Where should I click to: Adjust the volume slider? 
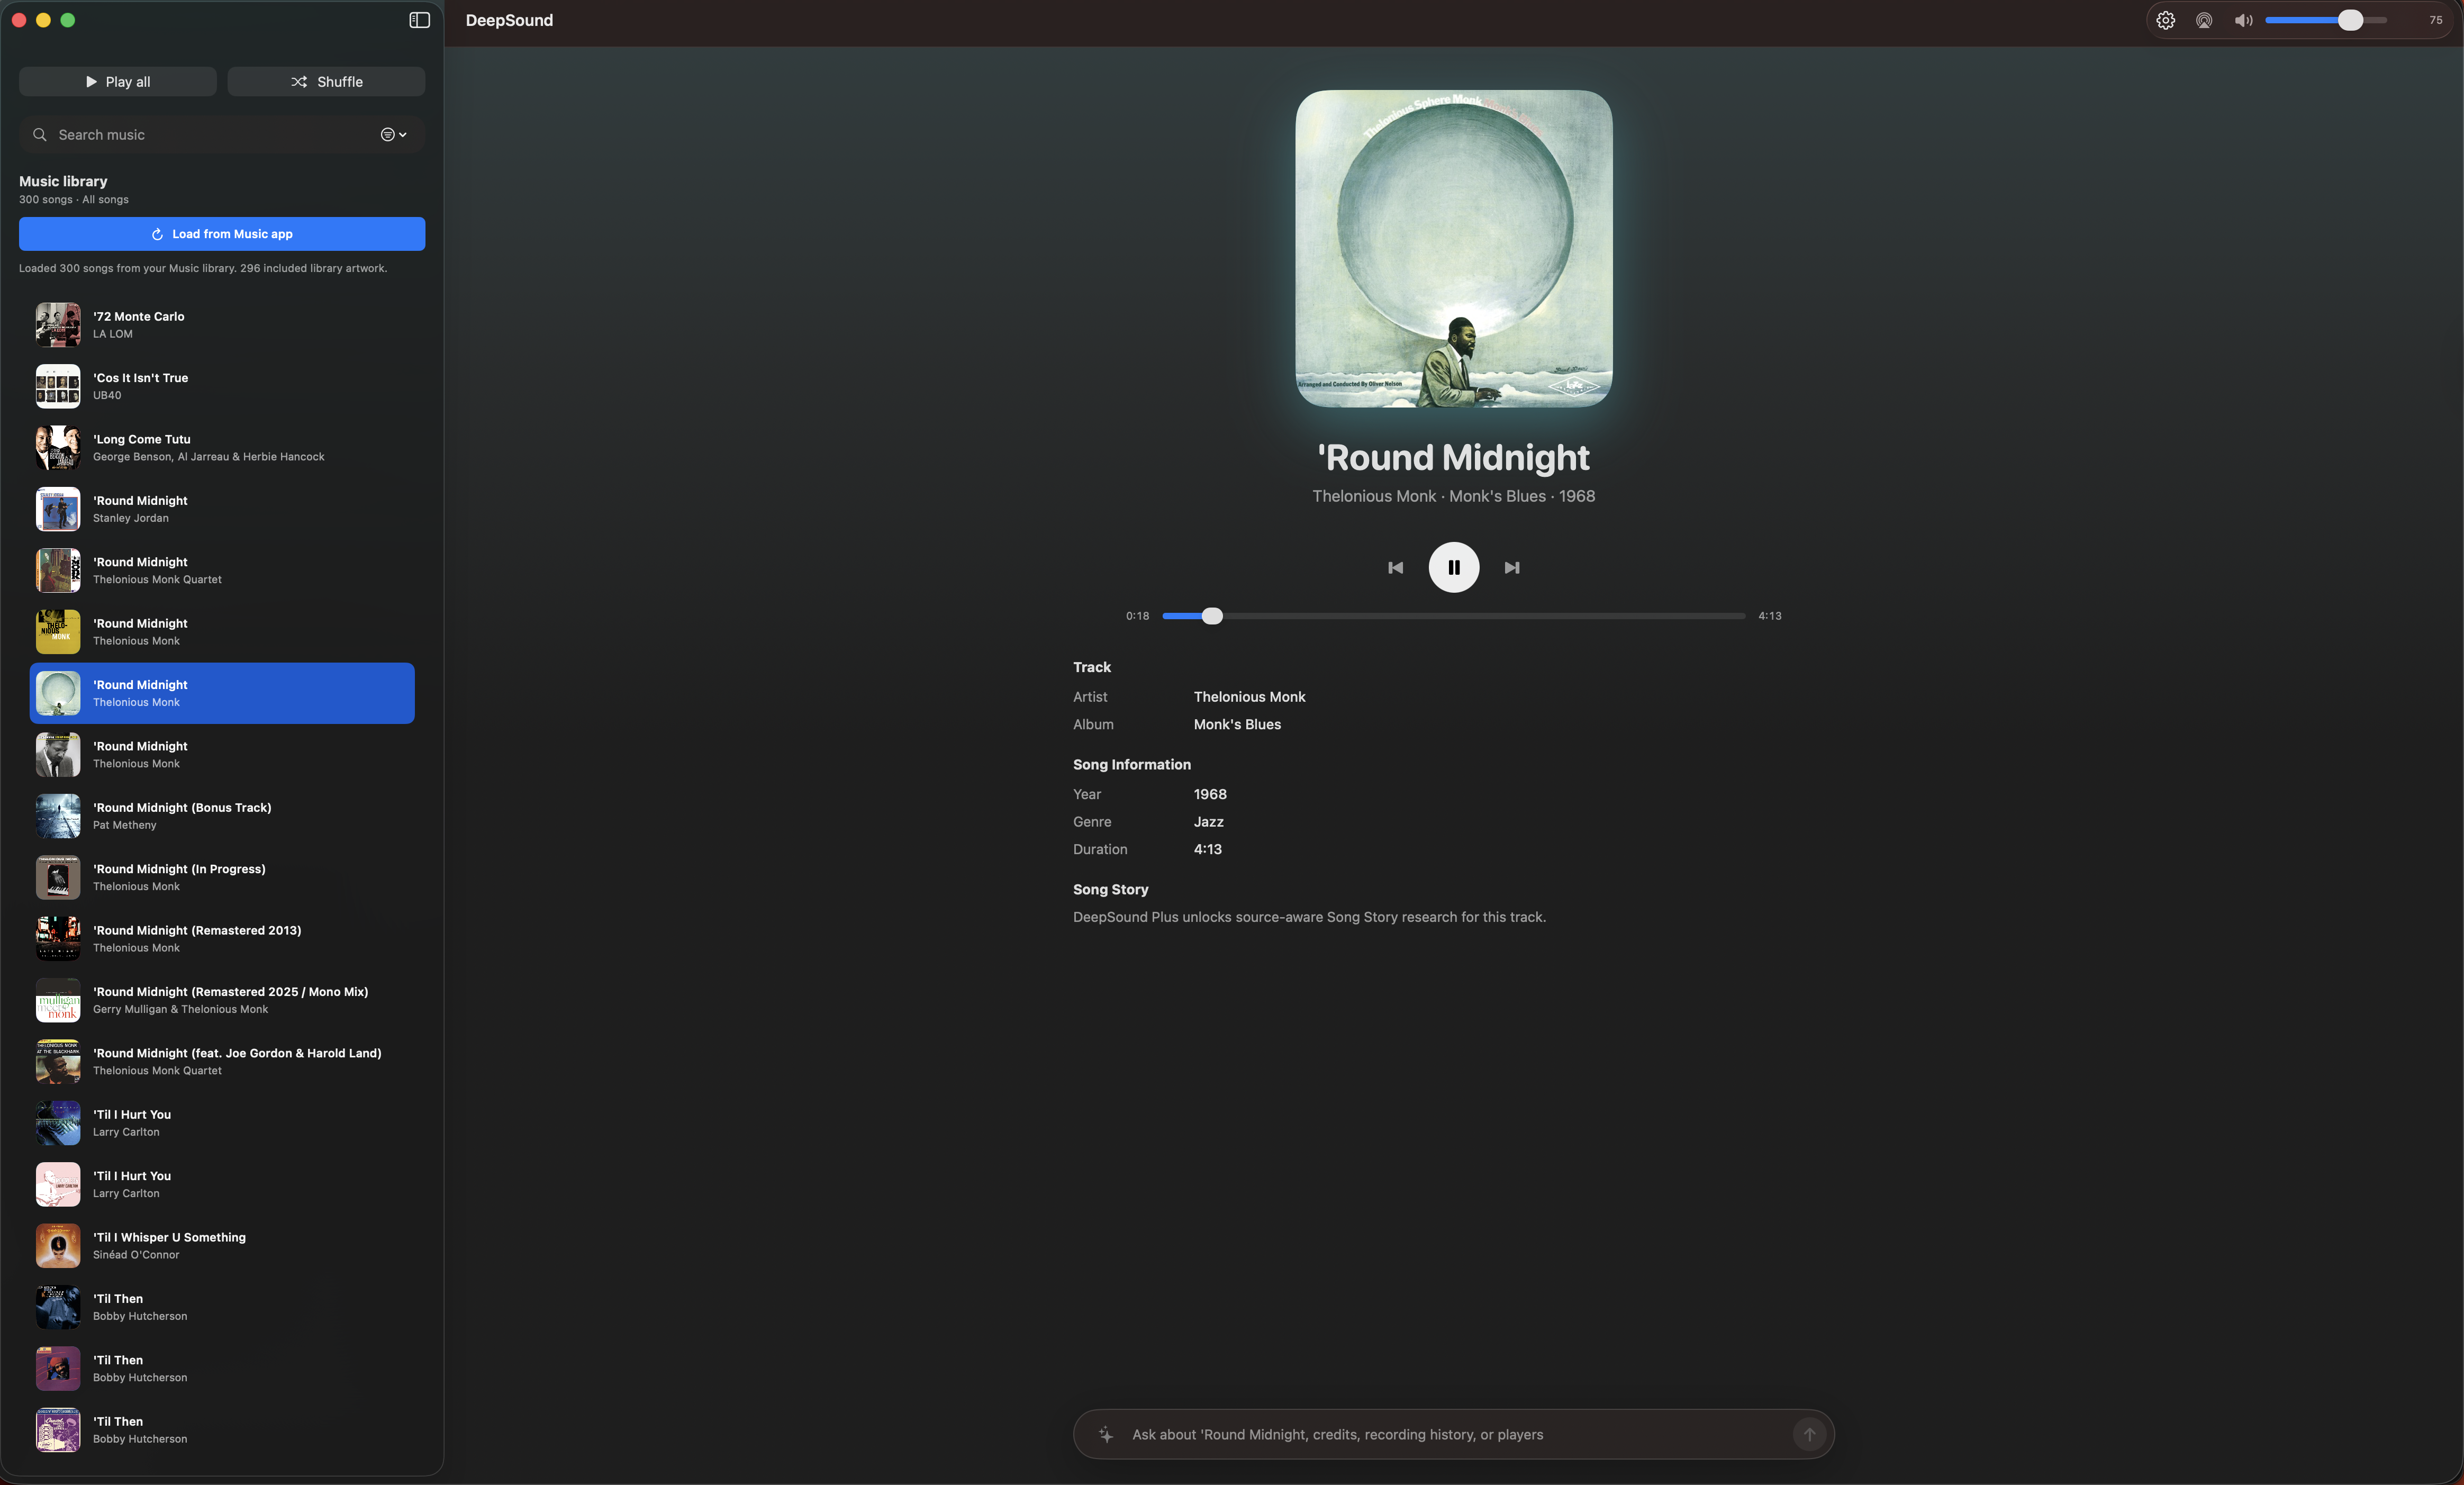[x=2326, y=20]
